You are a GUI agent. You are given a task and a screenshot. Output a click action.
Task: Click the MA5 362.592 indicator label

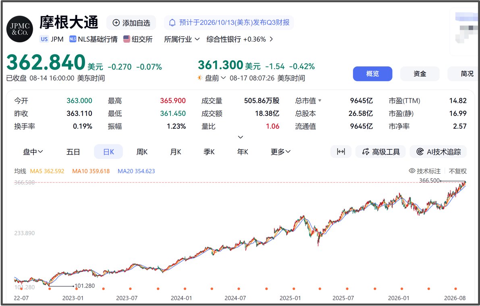[x=47, y=171]
